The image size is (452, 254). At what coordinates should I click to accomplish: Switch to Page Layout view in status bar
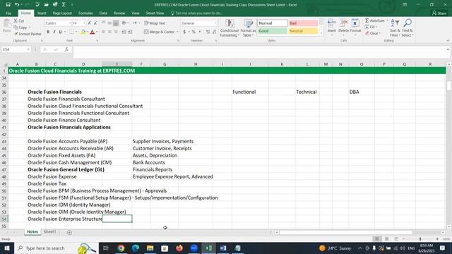click(x=386, y=238)
